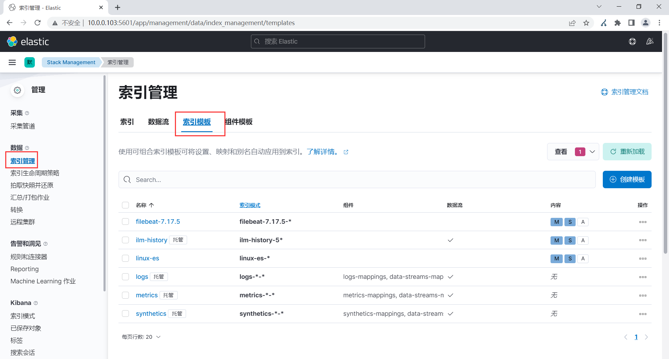
Task: Check the ilm-history row checkbox
Action: tap(125, 240)
